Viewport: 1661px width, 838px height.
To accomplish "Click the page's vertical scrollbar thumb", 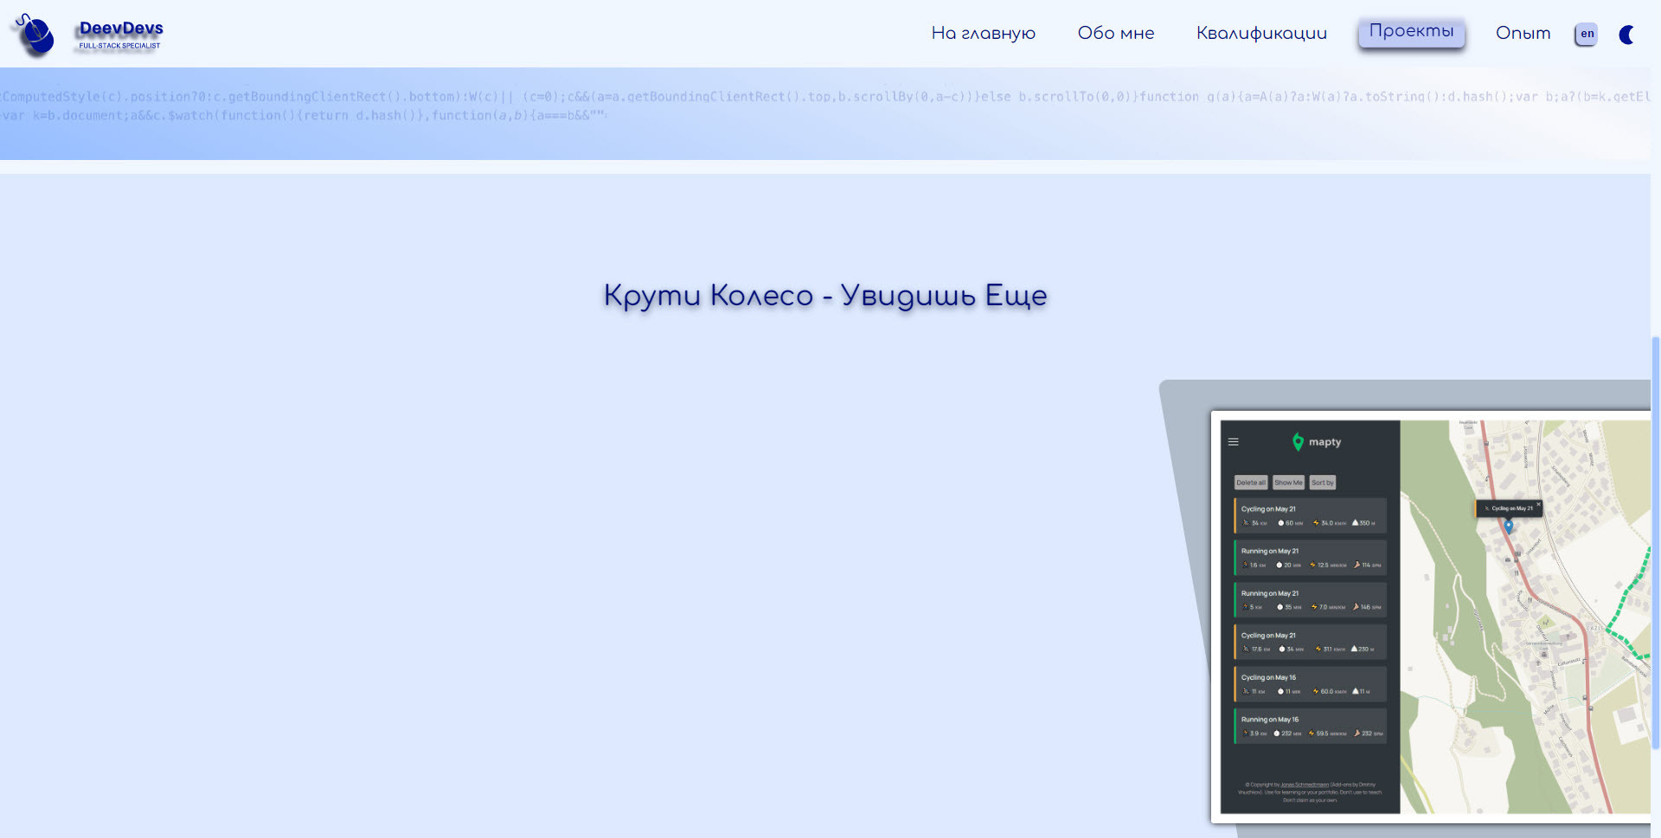I will point(1656,542).
